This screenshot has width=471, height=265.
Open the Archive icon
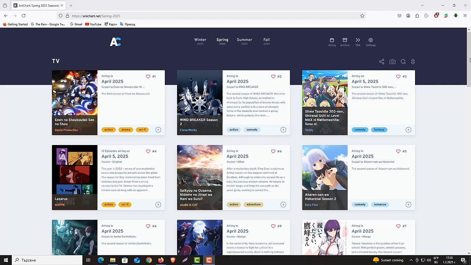pyautogui.click(x=345, y=40)
